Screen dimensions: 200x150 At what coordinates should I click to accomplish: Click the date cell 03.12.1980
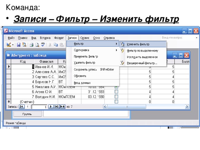click(93, 97)
